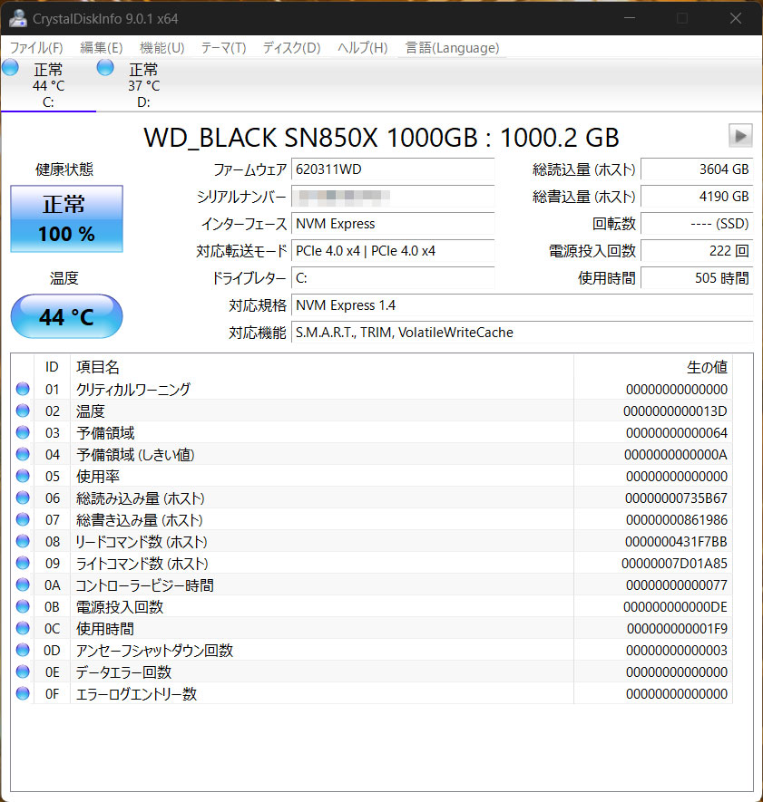
Task: Open the 言語(Language) menu
Action: point(452,47)
